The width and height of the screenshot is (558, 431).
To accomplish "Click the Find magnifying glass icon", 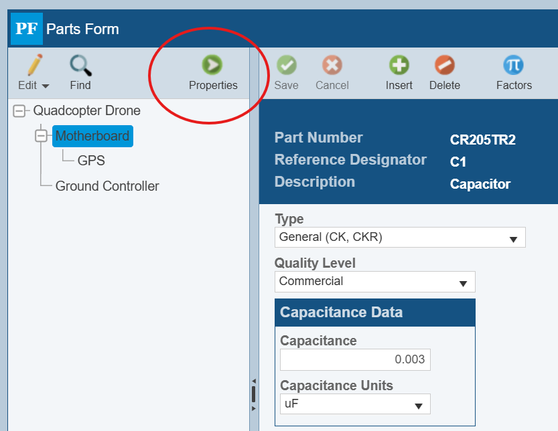I will pyautogui.click(x=80, y=66).
